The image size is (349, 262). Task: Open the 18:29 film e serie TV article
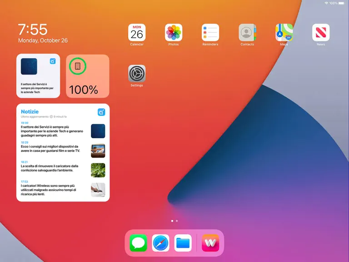click(x=63, y=149)
